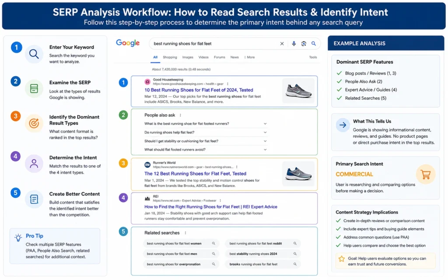Click the person icon beside Determine the Intent
The width and height of the screenshot is (448, 280).
pyautogui.click(x=34, y=164)
